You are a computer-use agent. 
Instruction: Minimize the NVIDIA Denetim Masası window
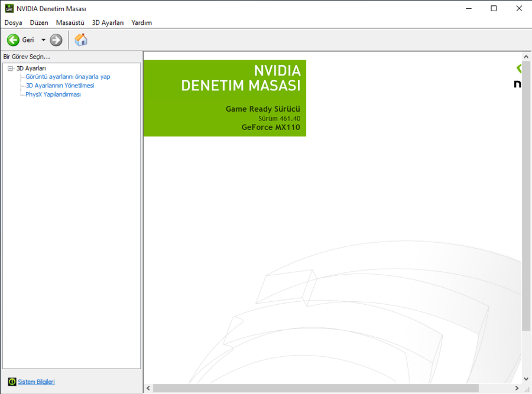click(469, 8)
